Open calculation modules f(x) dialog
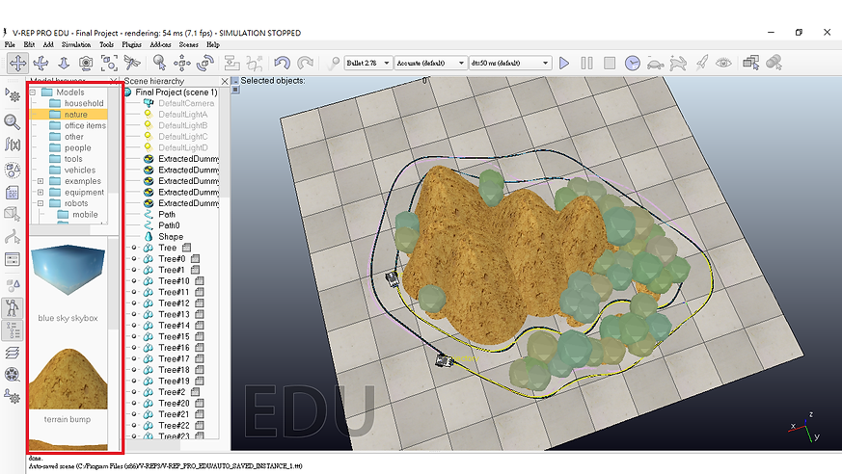The image size is (842, 474). pos(13,144)
